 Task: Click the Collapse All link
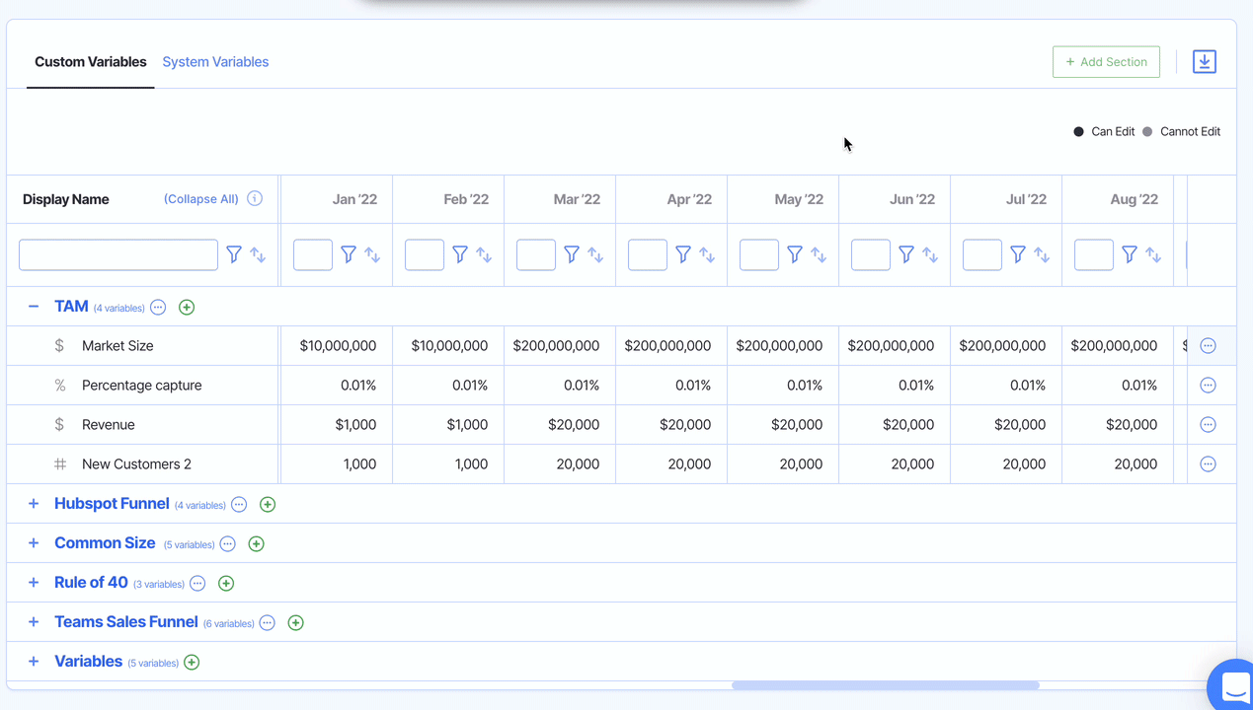point(201,199)
